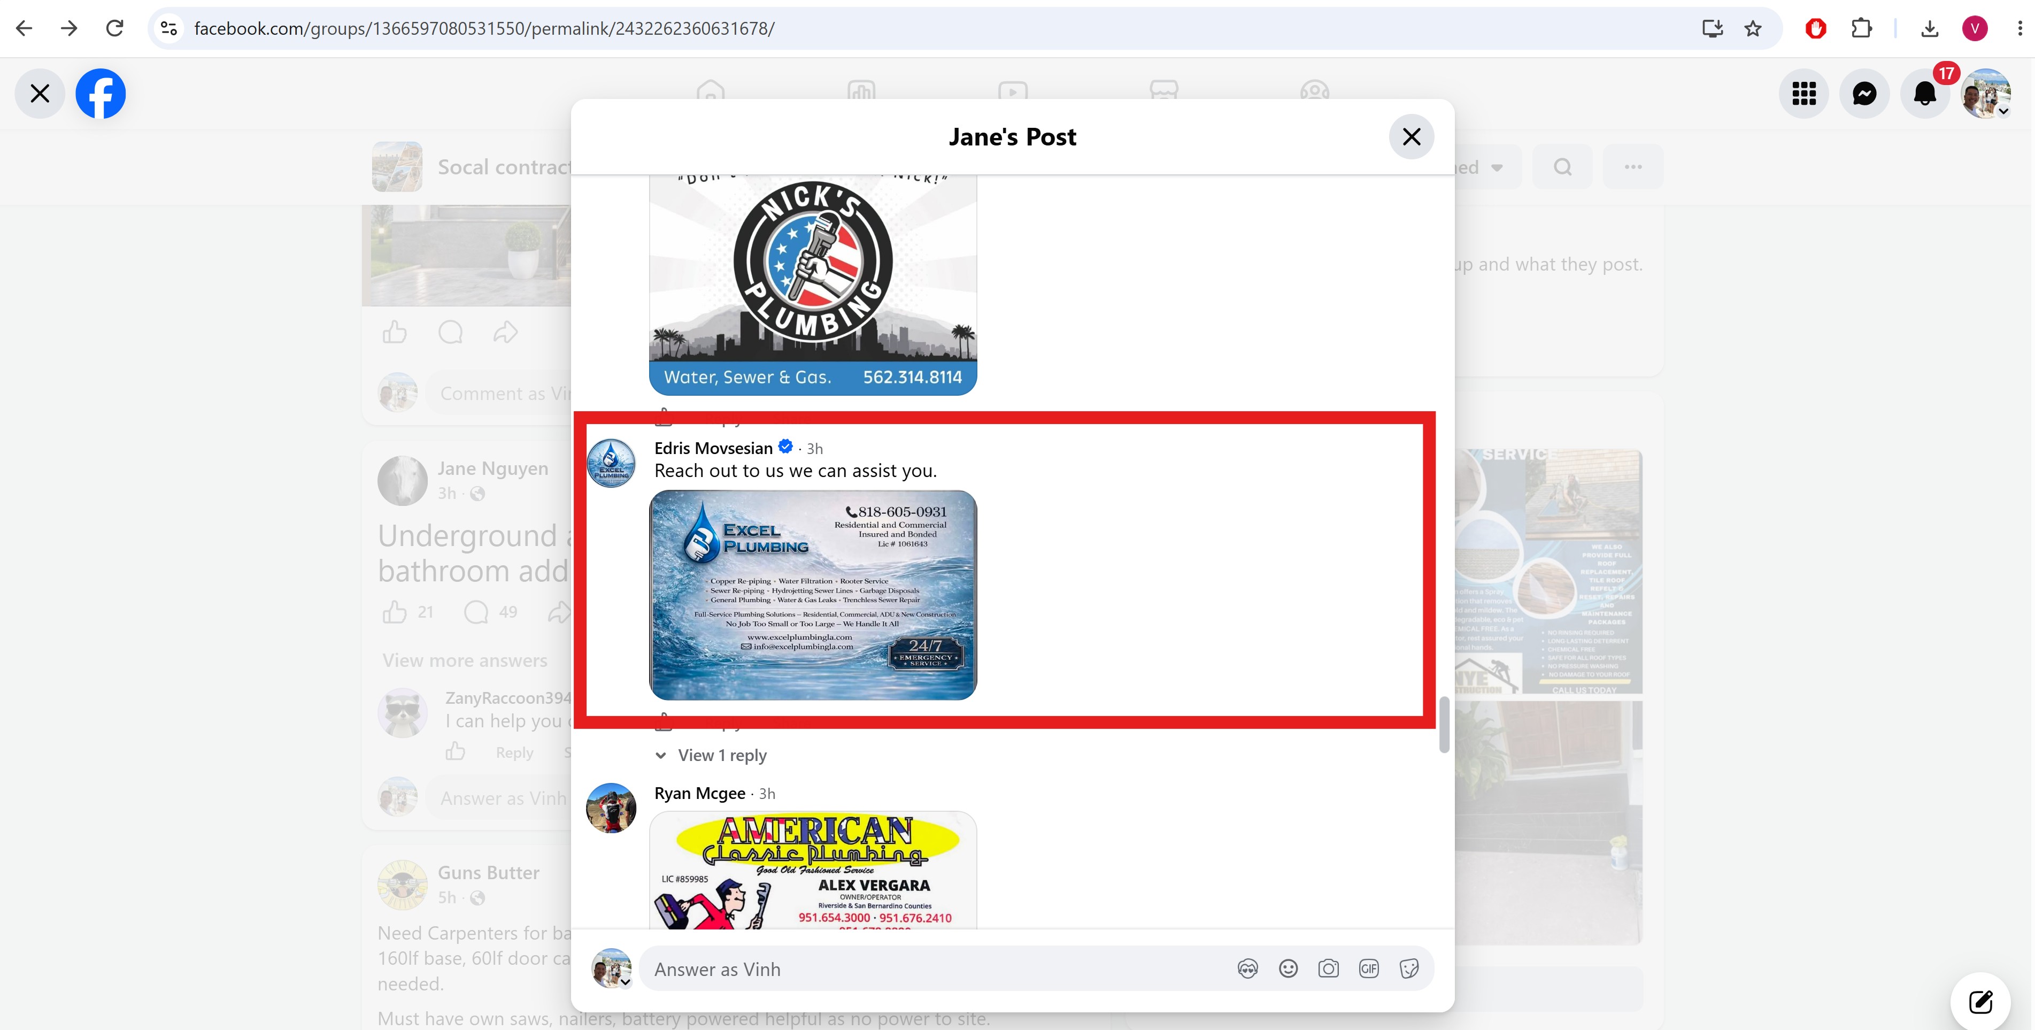
Task: Open Ryan Mcgee's profile name
Action: tap(700, 793)
